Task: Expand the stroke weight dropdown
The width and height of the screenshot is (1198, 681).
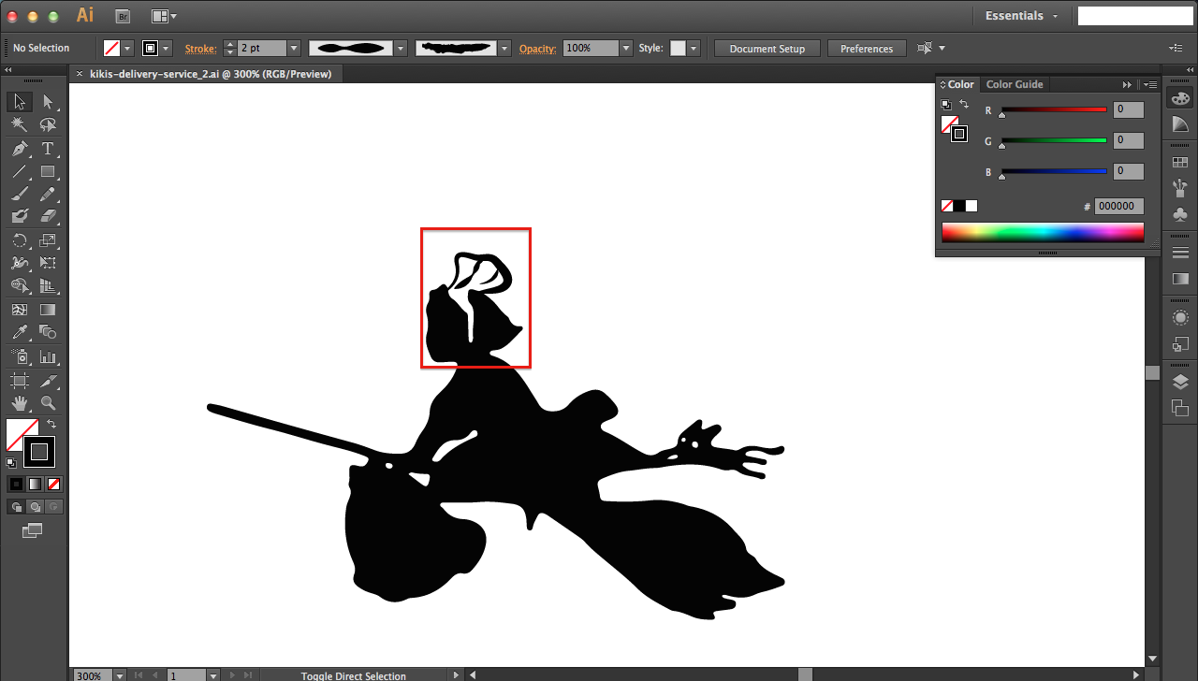Action: 294,48
